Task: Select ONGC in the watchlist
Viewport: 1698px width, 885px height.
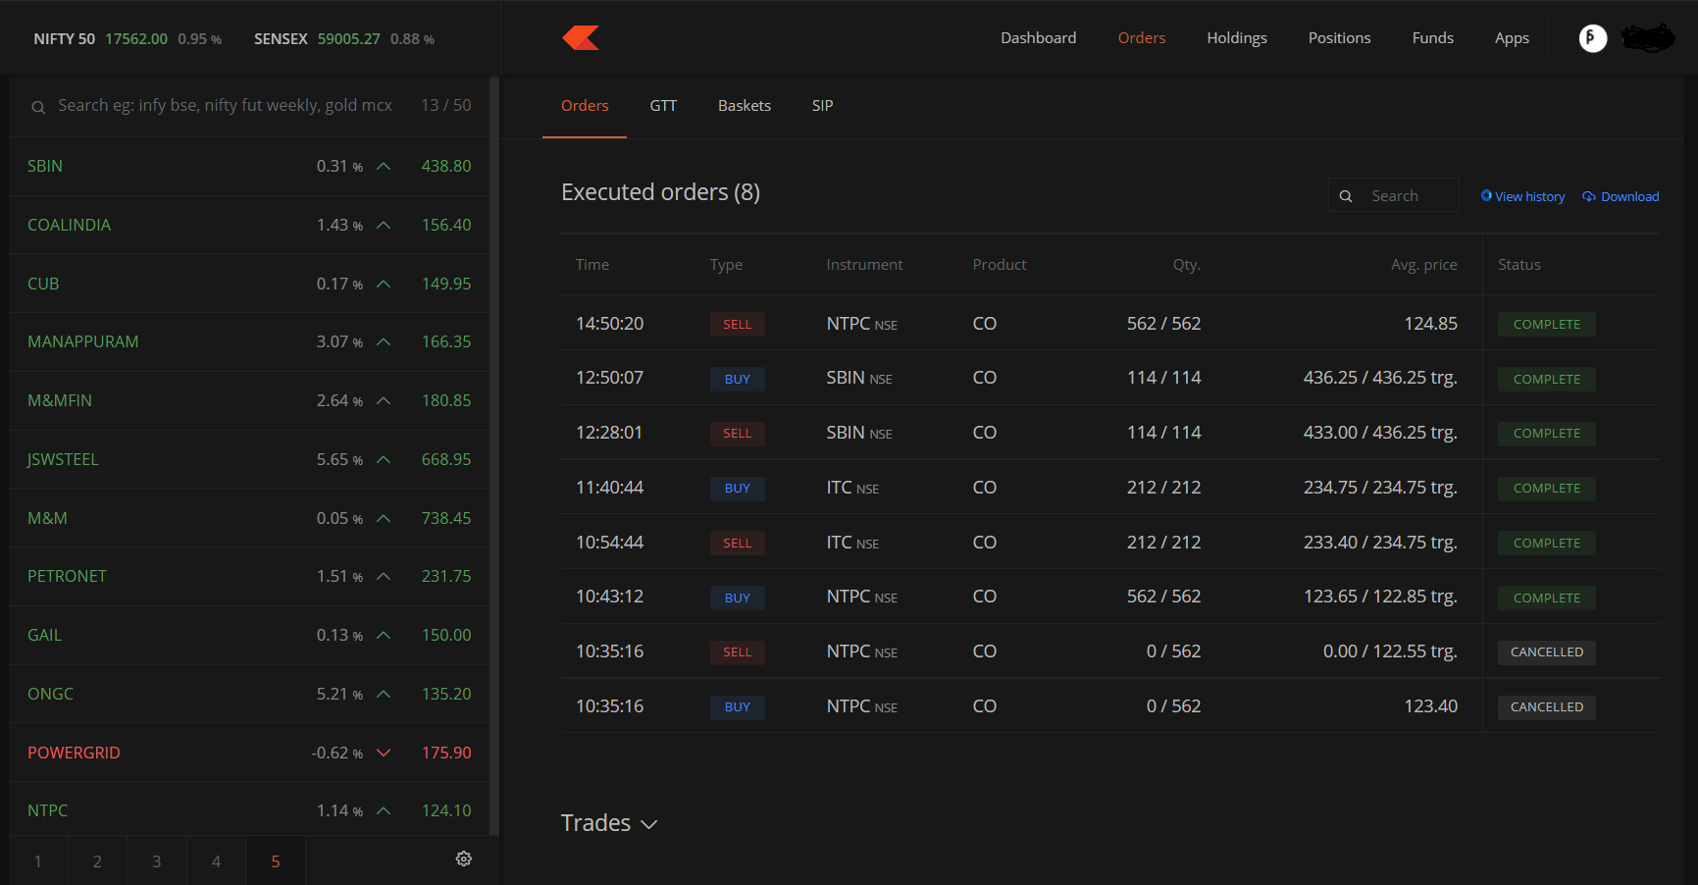Action: 249,695
